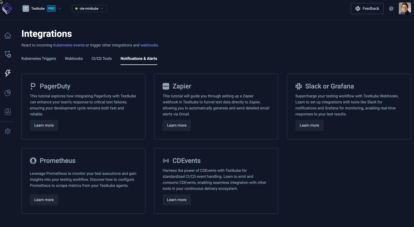This screenshot has width=414, height=227.
Task: Open the pie-chart Insights icon in sidebar
Action: pyautogui.click(x=7, y=93)
